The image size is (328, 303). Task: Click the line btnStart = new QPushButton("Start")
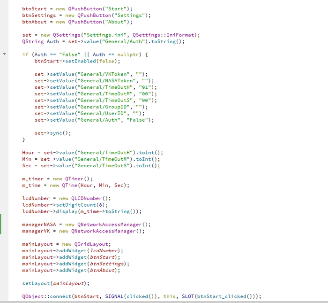coord(77,9)
